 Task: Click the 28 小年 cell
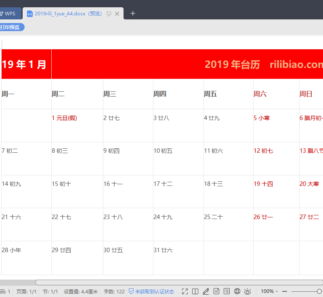(x=26, y=258)
